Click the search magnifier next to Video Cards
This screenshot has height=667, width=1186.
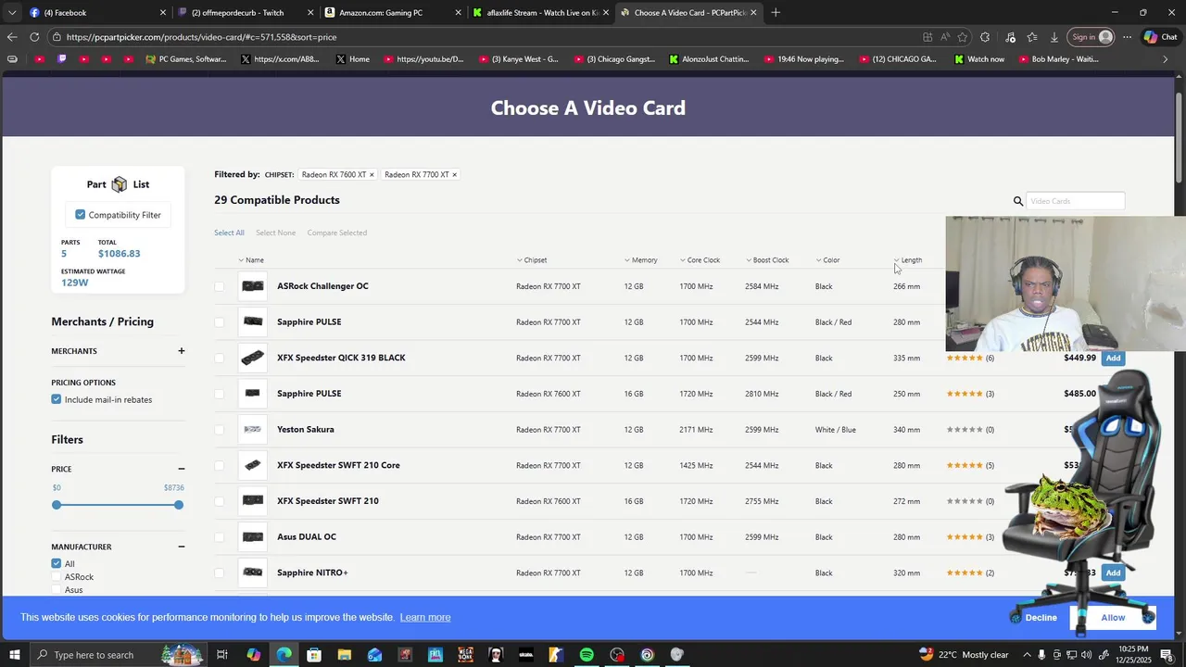pos(1018,201)
